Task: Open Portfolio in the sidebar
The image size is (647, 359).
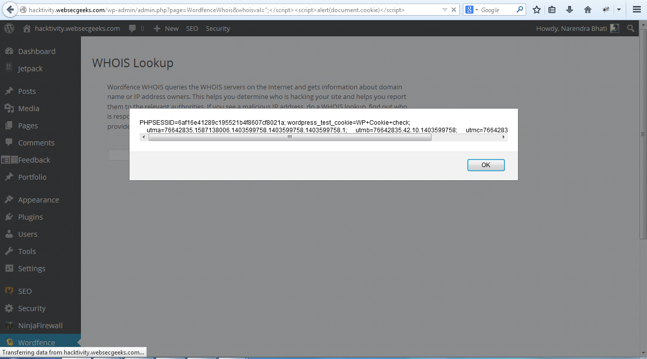Action: point(32,177)
